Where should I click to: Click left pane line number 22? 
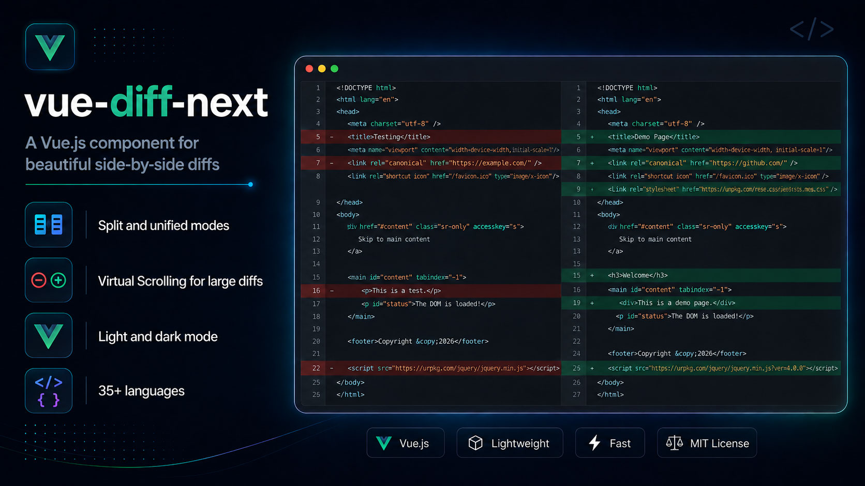(x=316, y=369)
